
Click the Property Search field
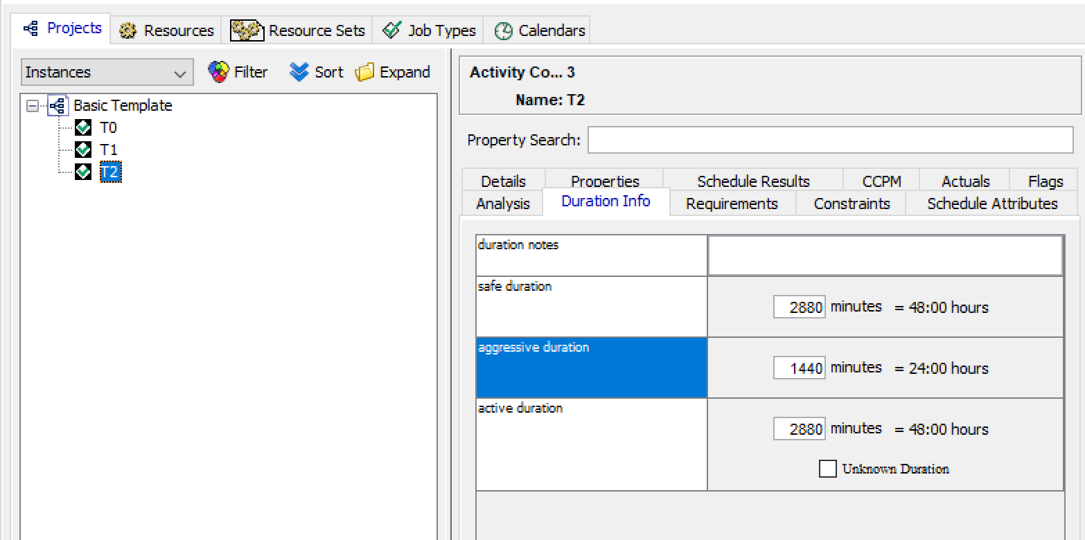830,140
